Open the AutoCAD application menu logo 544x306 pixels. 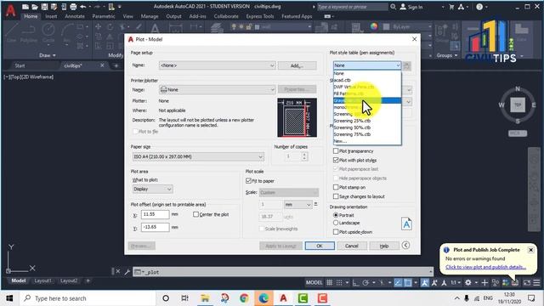coord(10,10)
